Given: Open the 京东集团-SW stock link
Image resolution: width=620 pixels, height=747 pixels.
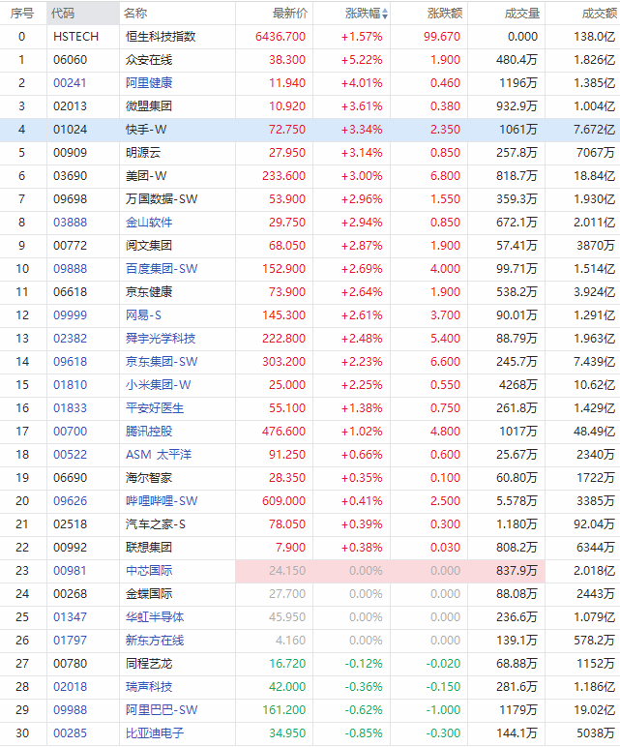Looking at the screenshot, I should point(162,362).
